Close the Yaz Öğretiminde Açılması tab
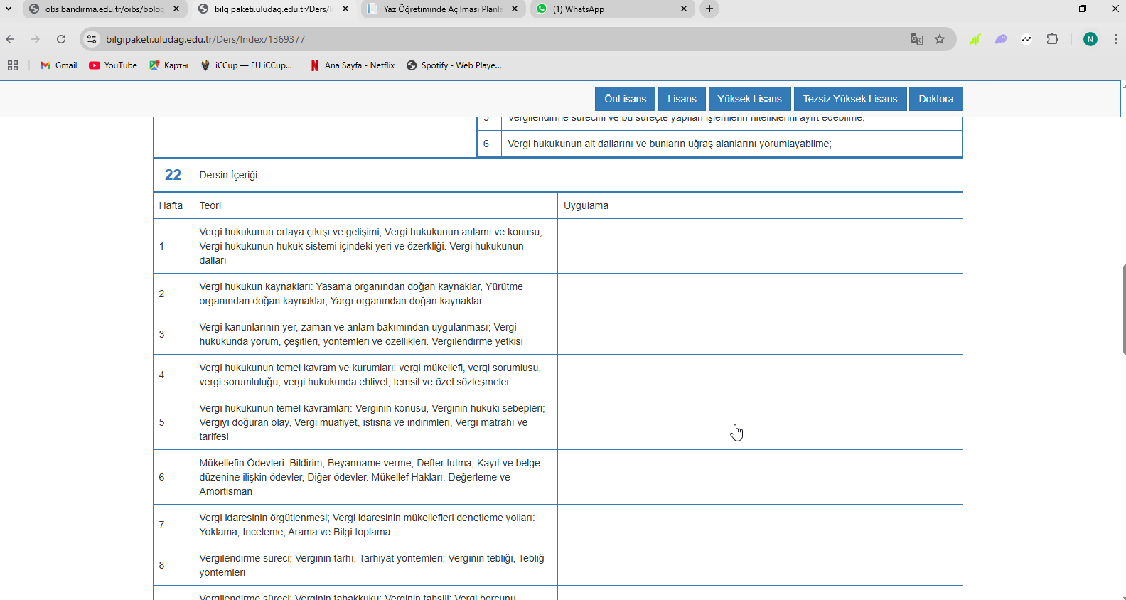 point(515,9)
